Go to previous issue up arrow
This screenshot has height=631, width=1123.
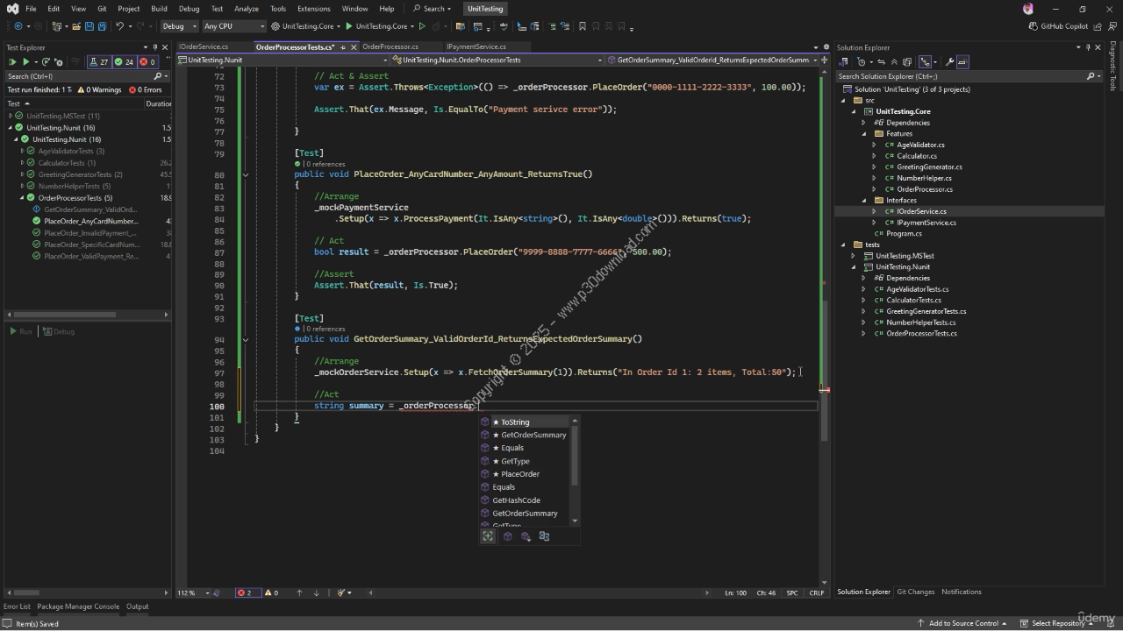click(299, 592)
